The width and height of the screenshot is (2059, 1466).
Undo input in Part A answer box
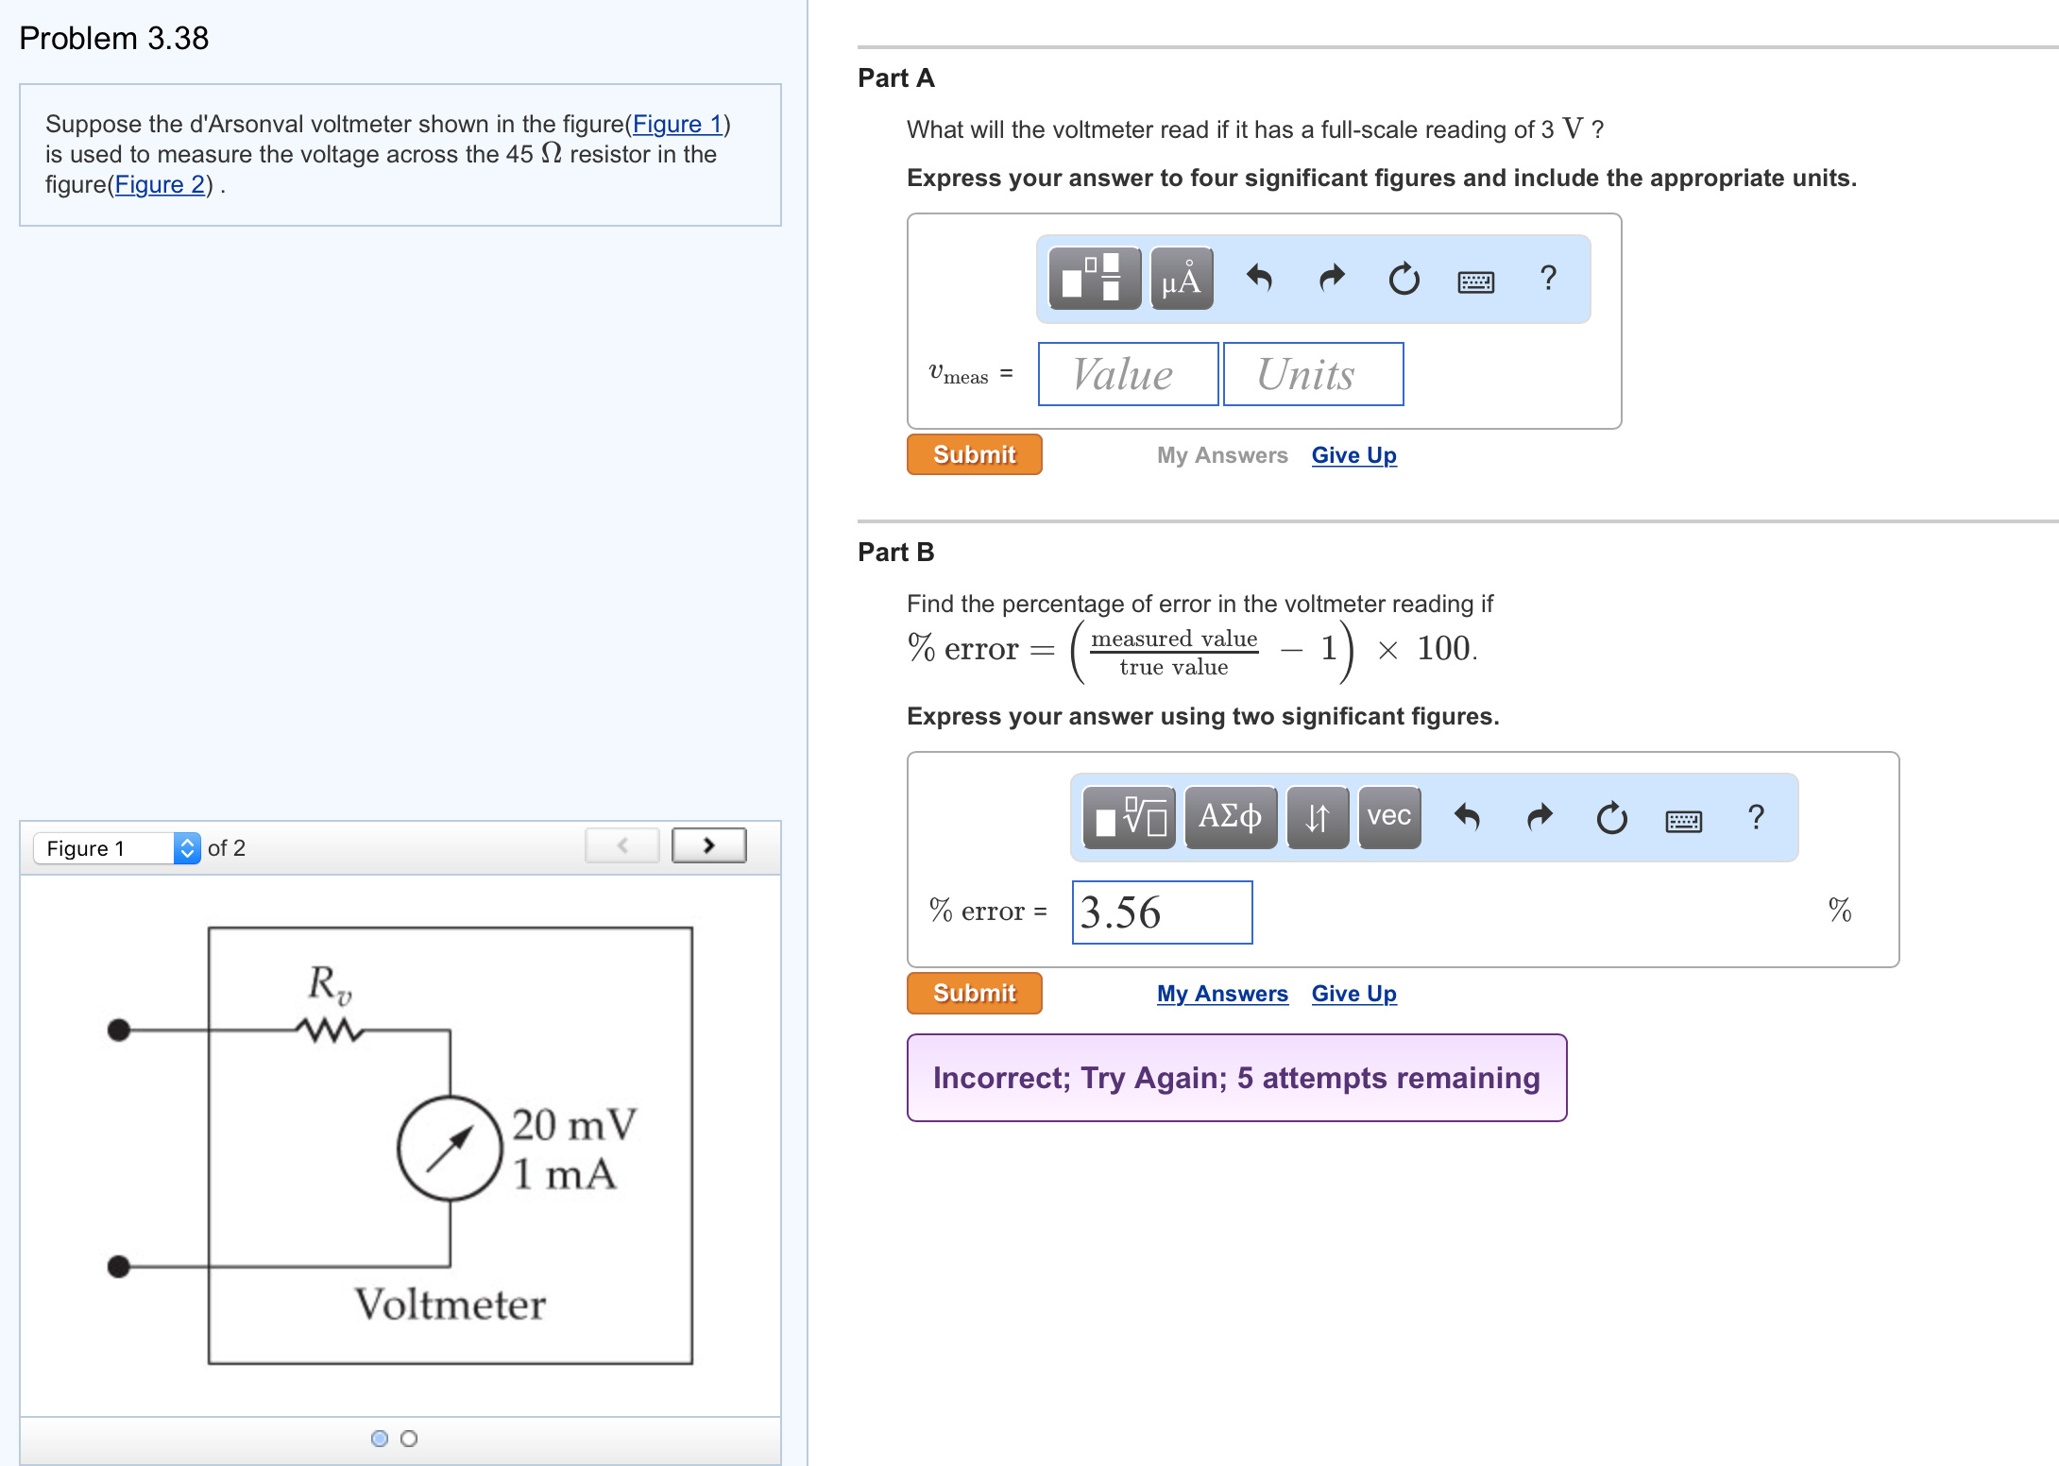(x=1262, y=280)
